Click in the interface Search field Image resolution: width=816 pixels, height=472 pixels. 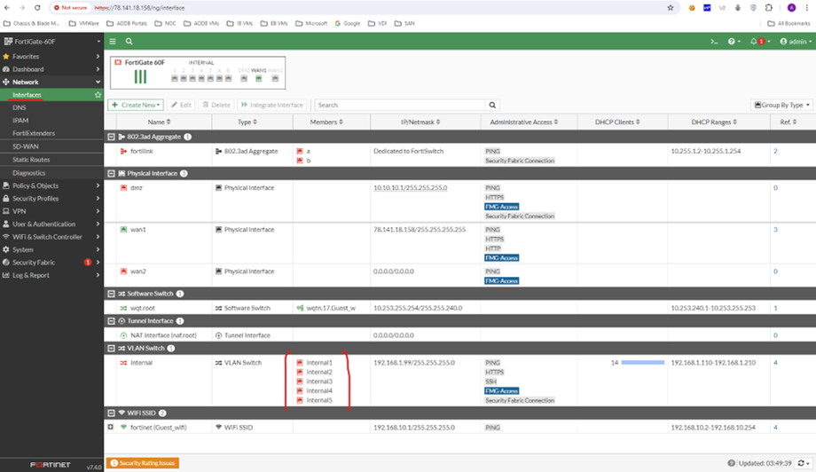coord(400,105)
